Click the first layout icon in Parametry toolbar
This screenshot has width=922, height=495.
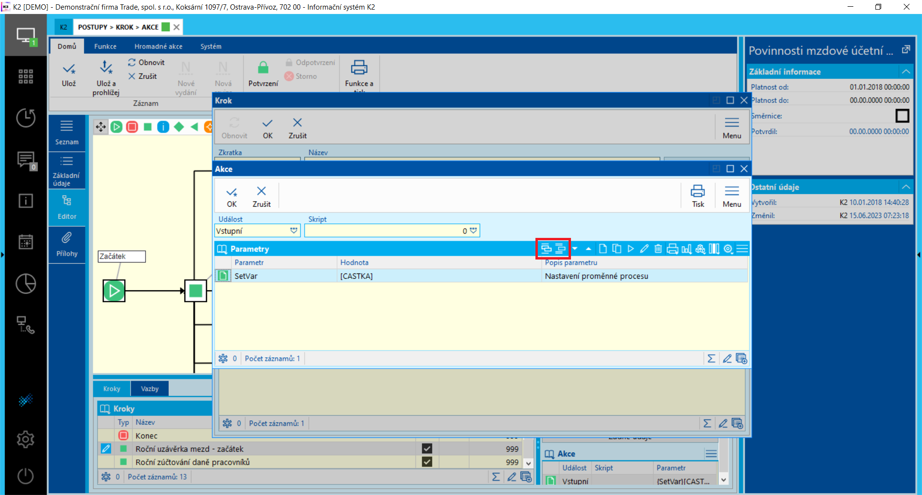pyautogui.click(x=546, y=248)
